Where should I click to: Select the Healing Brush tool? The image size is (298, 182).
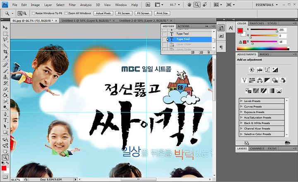(5, 65)
